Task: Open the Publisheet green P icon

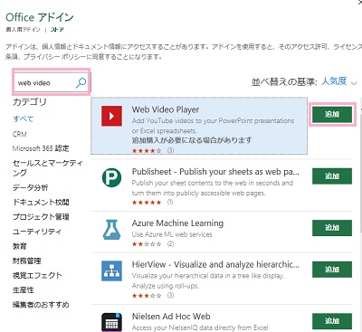Action: pos(111,177)
